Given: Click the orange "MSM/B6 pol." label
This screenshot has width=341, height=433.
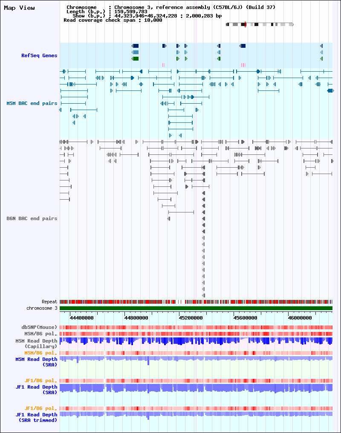Looking at the screenshot, I should pyautogui.click(x=41, y=353).
